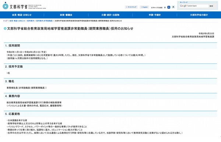
Task: Click the line about 熱意を持って仕事に取り組み
Action: pos(45,130)
